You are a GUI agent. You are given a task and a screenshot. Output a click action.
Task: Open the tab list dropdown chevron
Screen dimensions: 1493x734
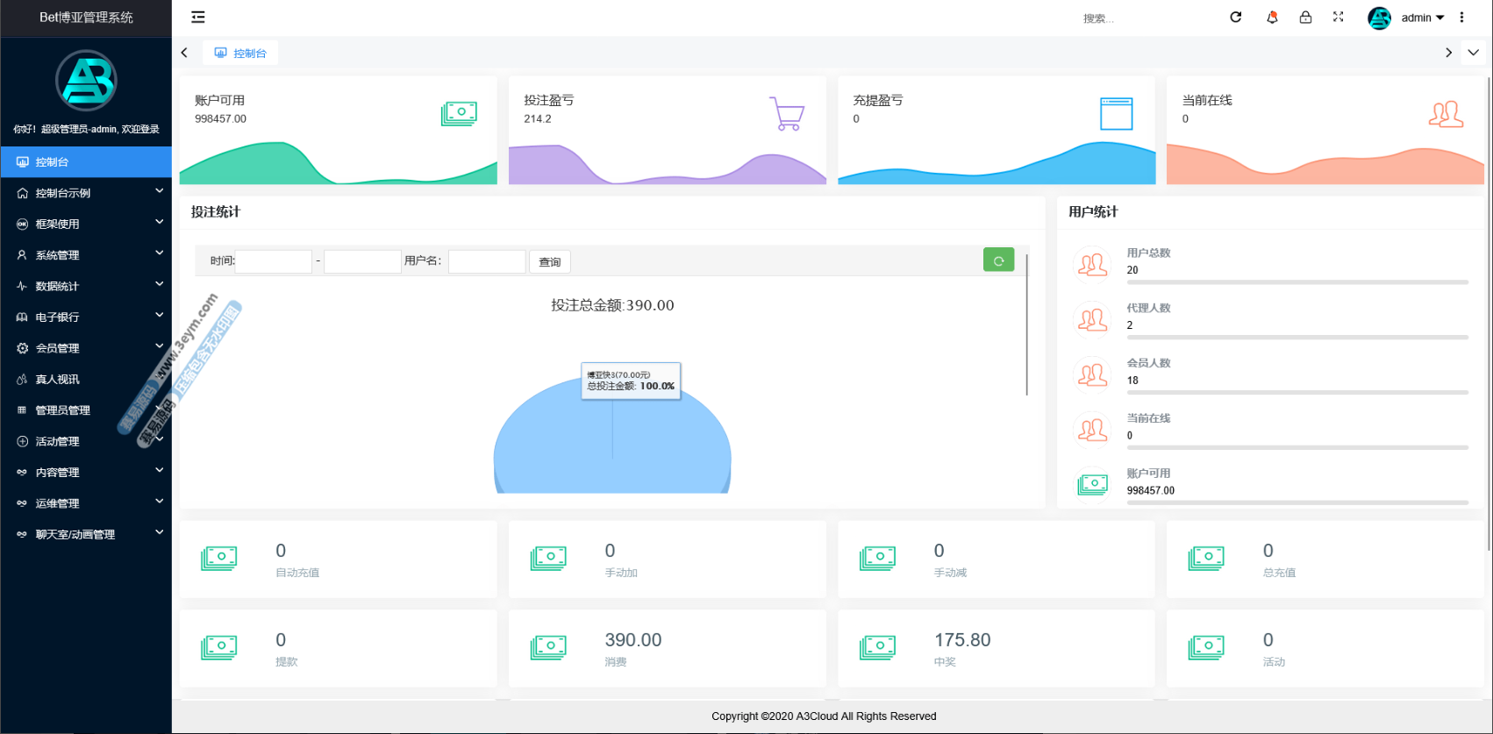click(x=1474, y=53)
